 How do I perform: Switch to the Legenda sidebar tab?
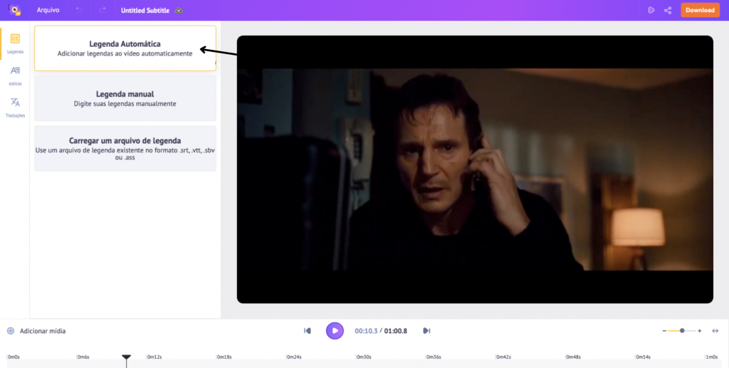coord(15,43)
